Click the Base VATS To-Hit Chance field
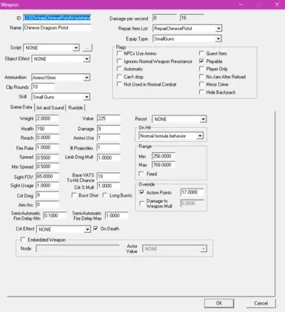Screen dimensions: 285x312 pos(109,177)
